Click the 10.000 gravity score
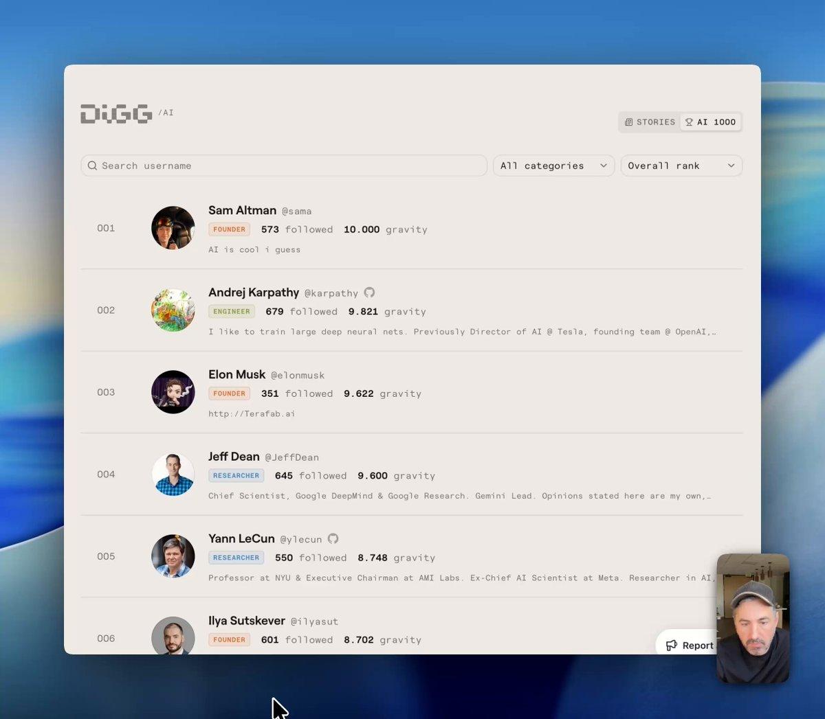 362,229
